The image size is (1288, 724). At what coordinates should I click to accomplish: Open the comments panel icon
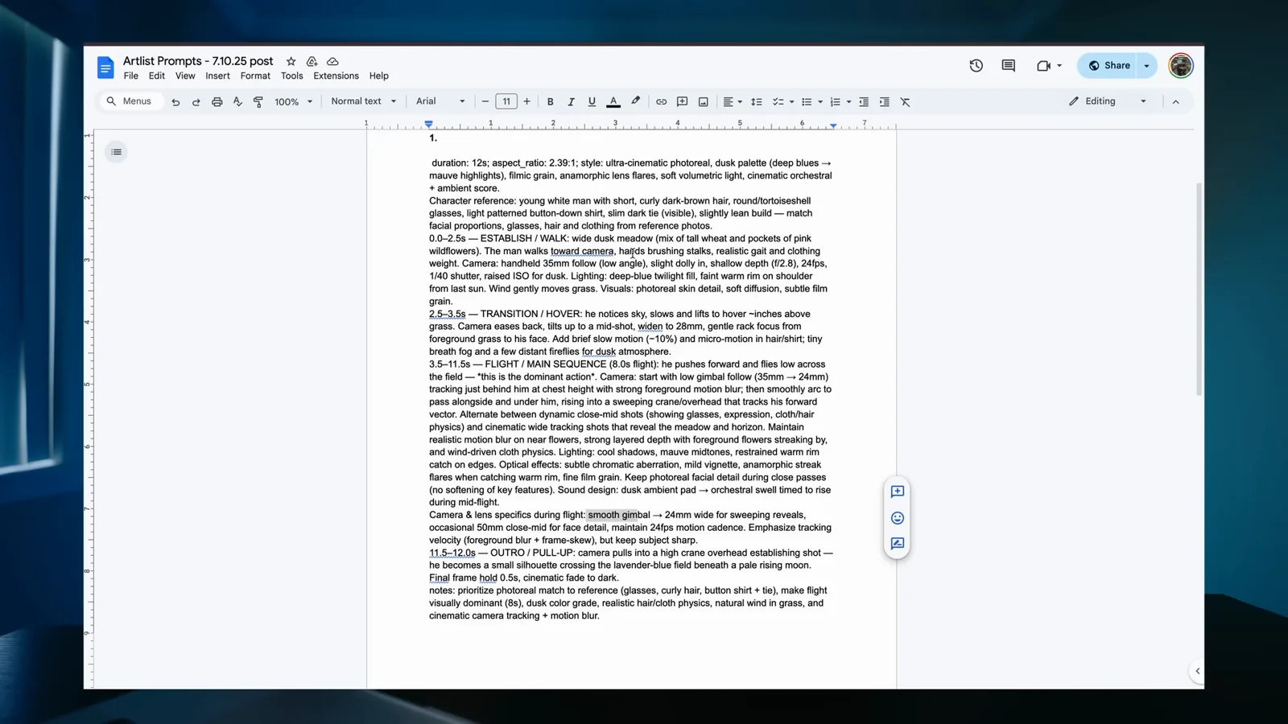1008,66
